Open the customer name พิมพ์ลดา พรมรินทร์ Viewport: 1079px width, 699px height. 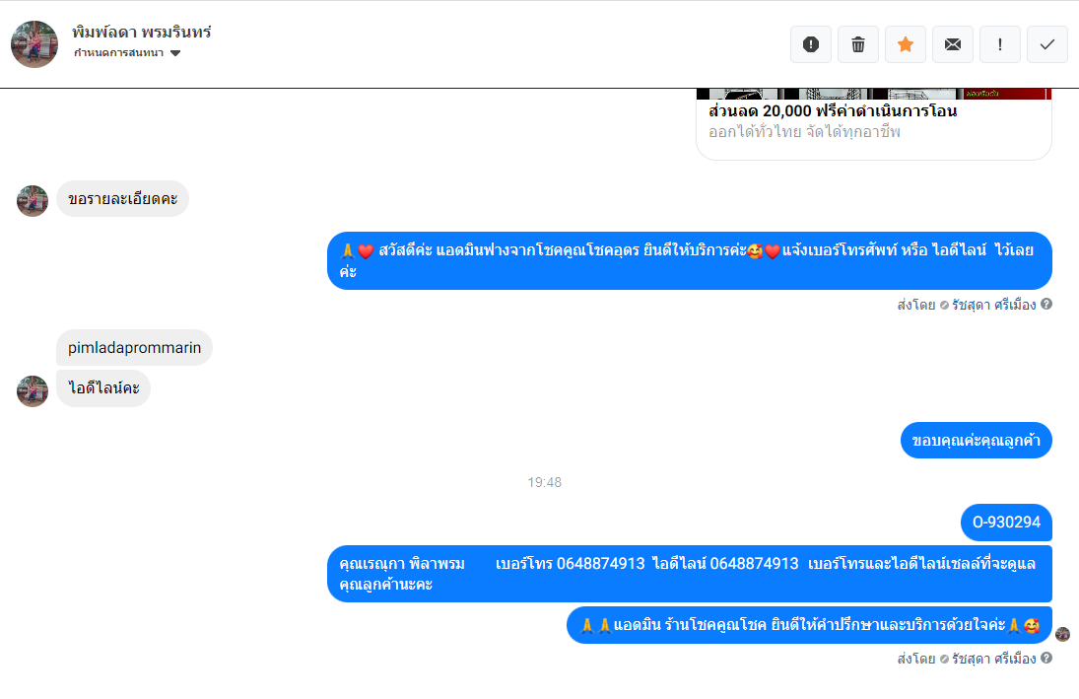point(142,32)
